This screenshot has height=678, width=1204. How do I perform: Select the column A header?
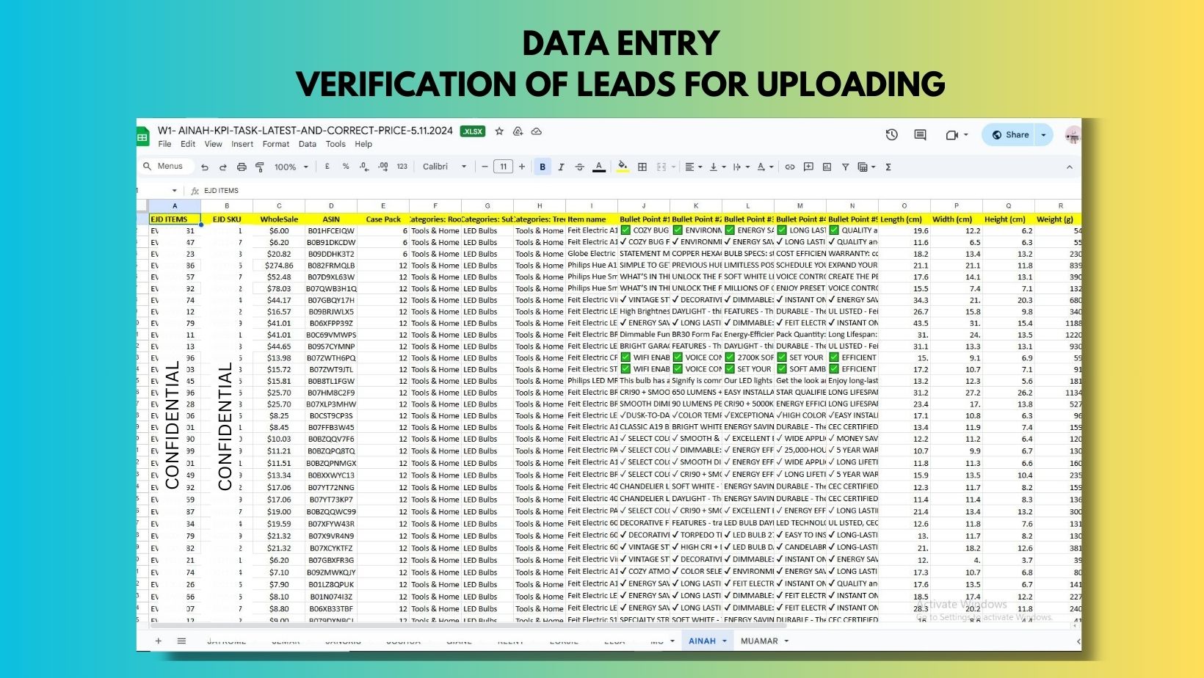pyautogui.click(x=175, y=206)
